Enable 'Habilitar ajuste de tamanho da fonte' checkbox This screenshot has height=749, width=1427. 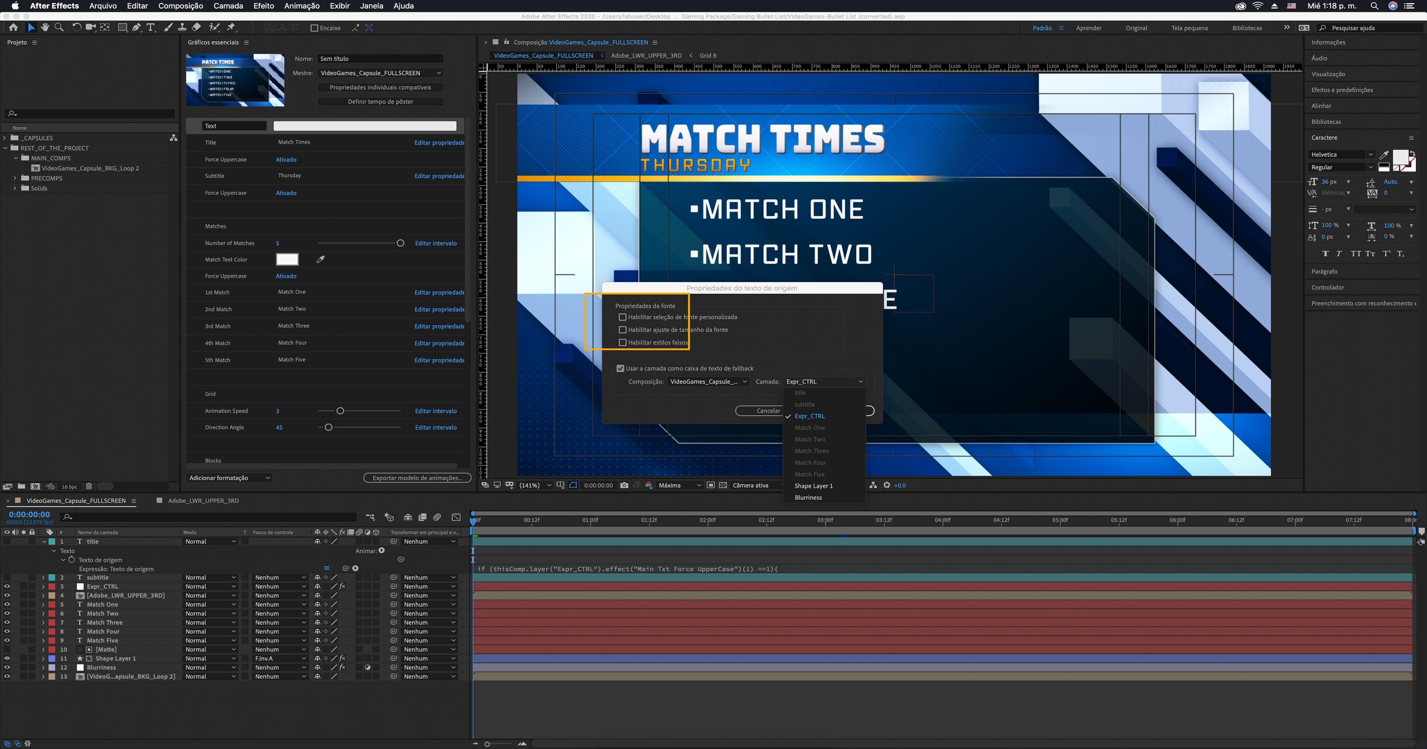tap(622, 330)
